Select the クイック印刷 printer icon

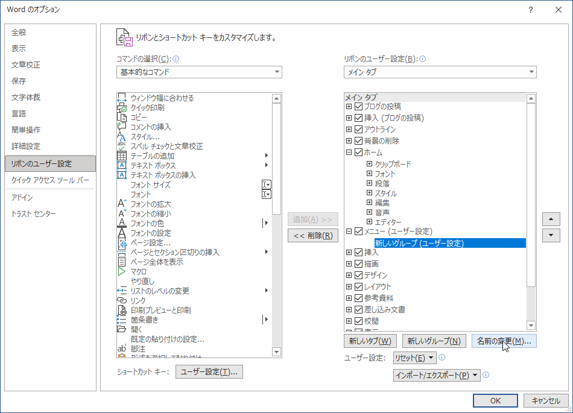tap(122, 108)
